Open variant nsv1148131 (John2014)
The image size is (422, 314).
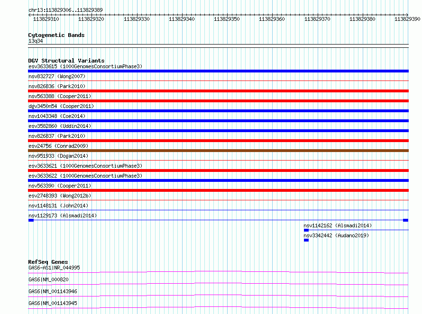point(58,206)
